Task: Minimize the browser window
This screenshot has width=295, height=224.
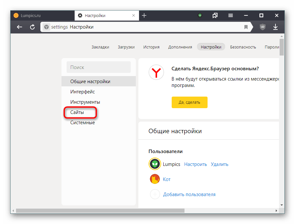Action: [x=246, y=15]
